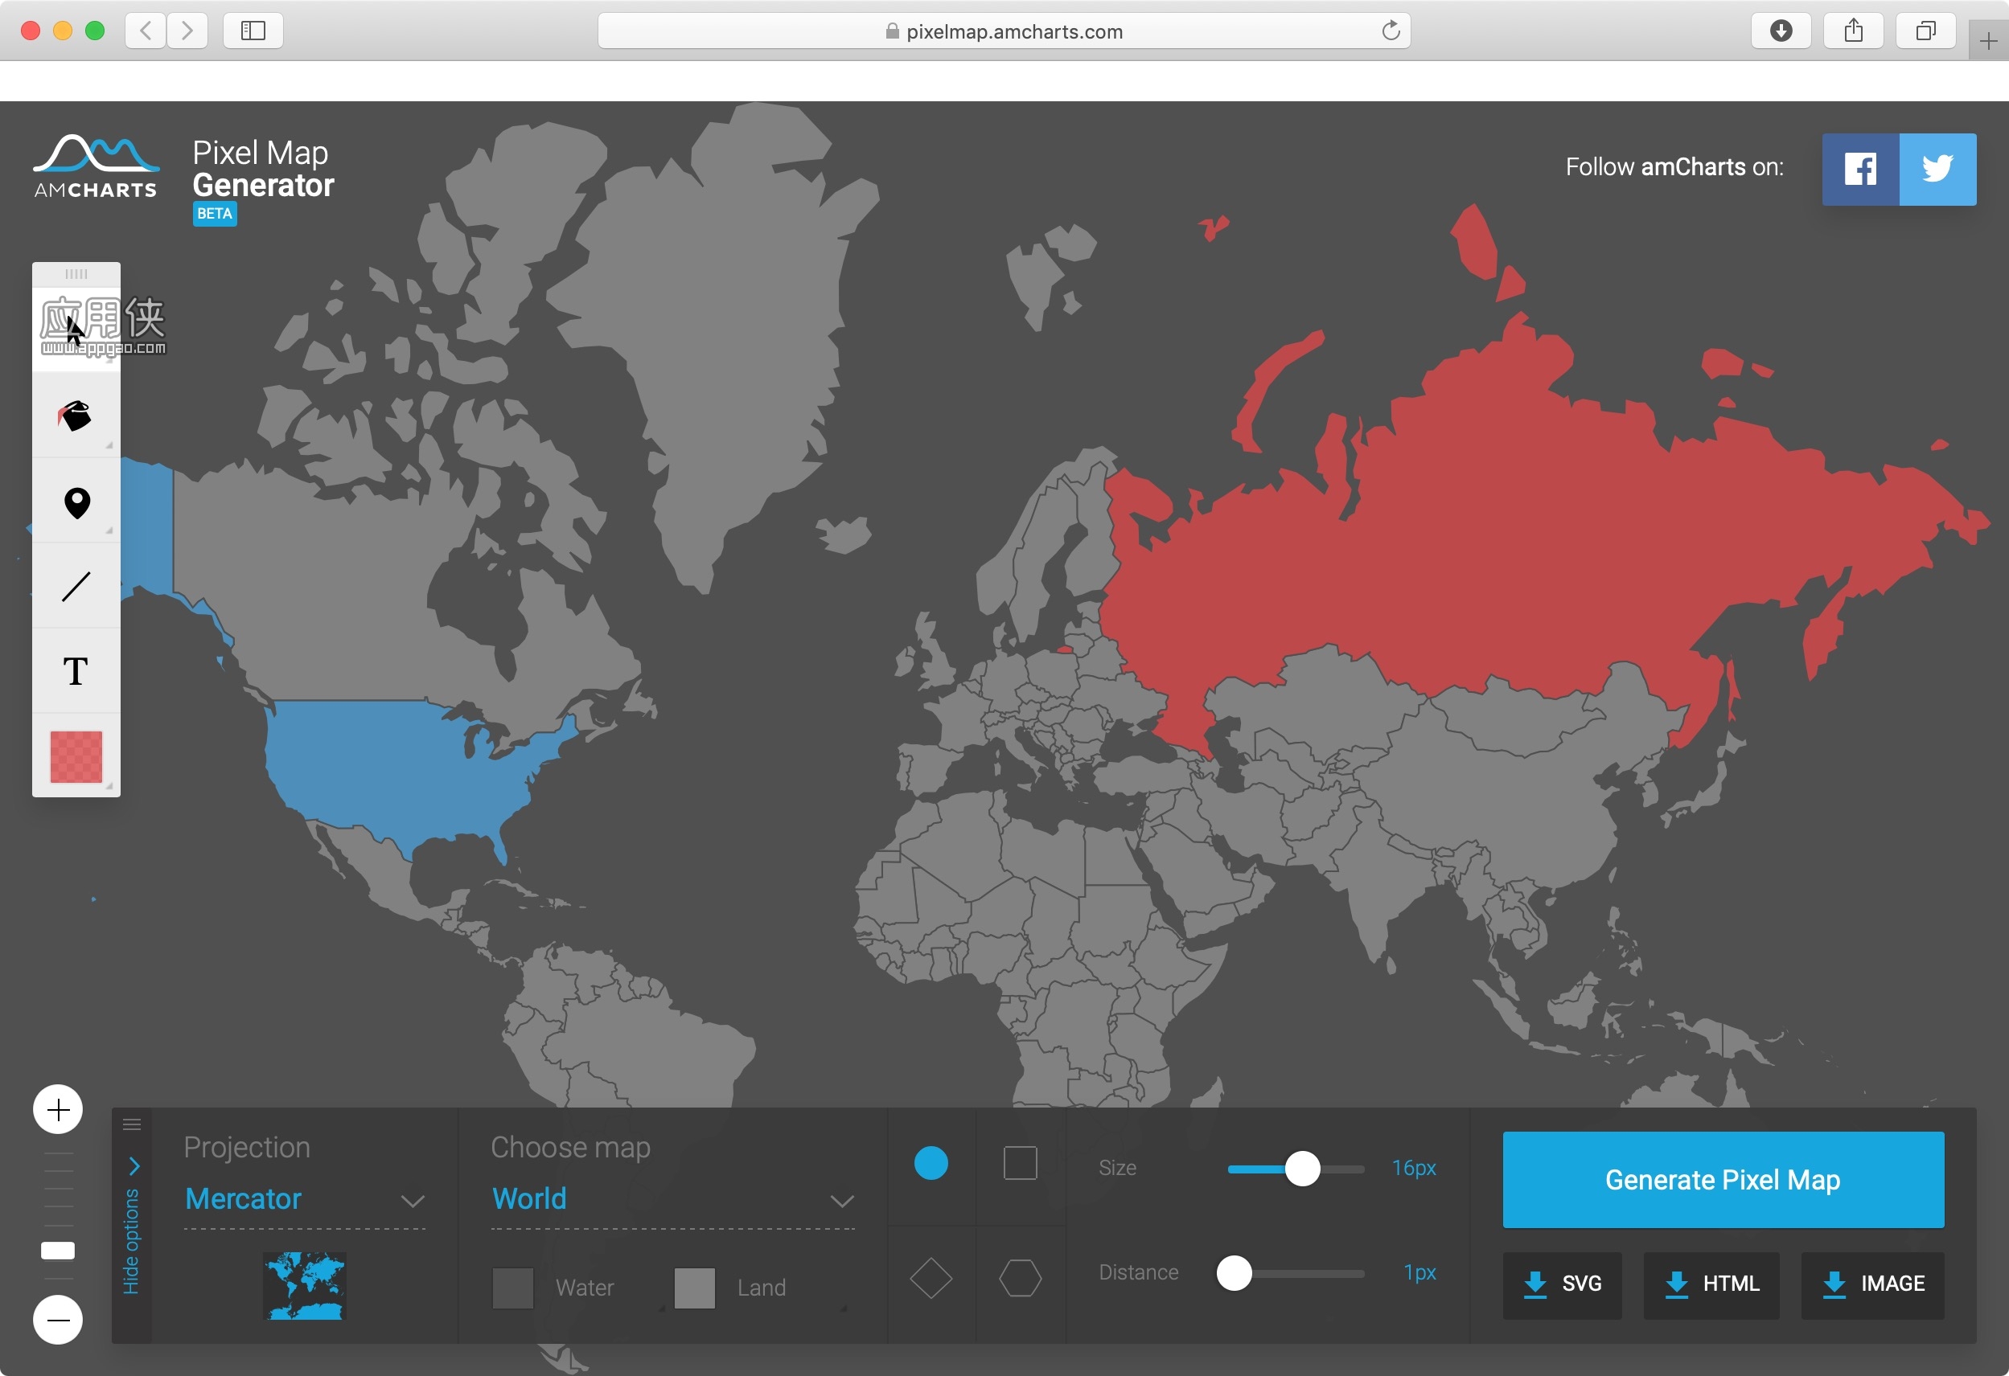Choose diamond pixel shape
Image resolution: width=2009 pixels, height=1376 pixels.
[x=931, y=1277]
